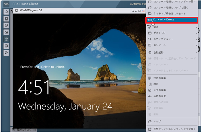The width and height of the screenshot is (201, 132).
Task: Click the Host home icon in sidebar
Action: [6, 12]
